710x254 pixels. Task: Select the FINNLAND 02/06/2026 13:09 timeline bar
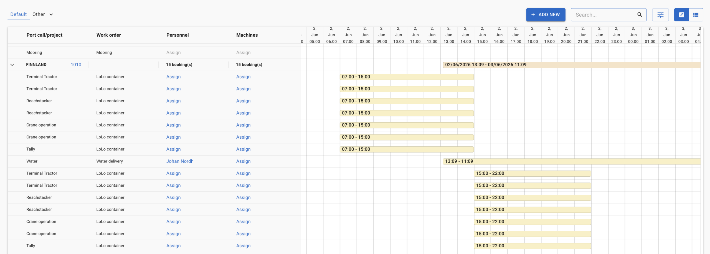572,65
